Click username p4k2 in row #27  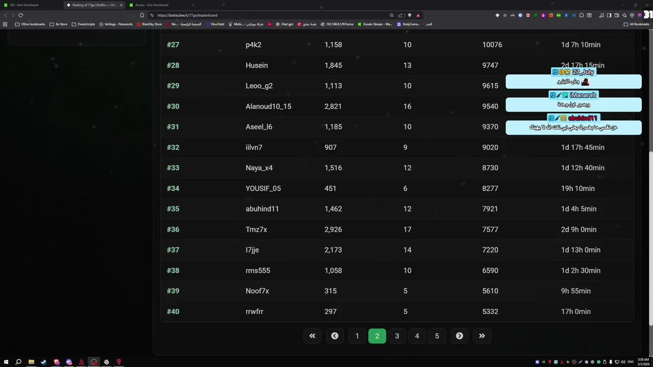click(x=254, y=45)
